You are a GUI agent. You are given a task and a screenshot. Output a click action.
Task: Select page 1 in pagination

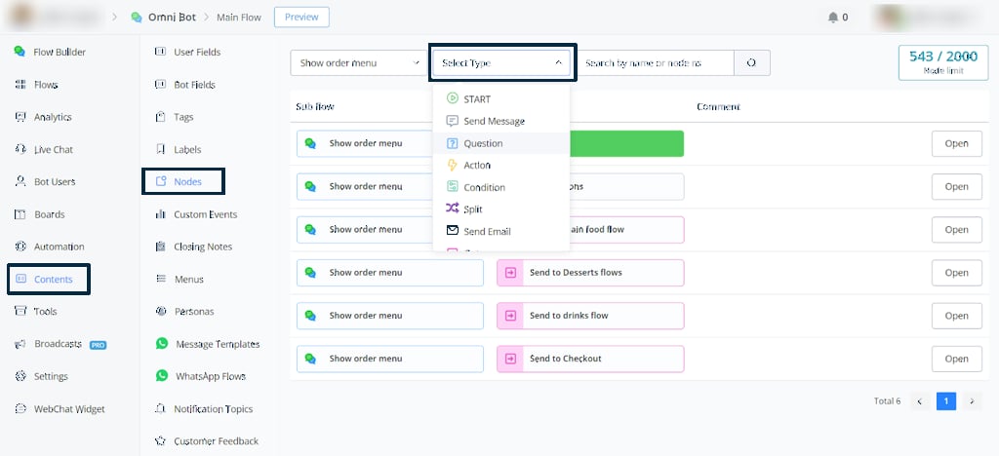(946, 401)
